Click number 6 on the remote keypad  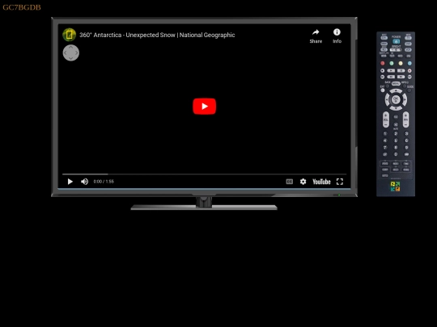[x=406, y=140]
